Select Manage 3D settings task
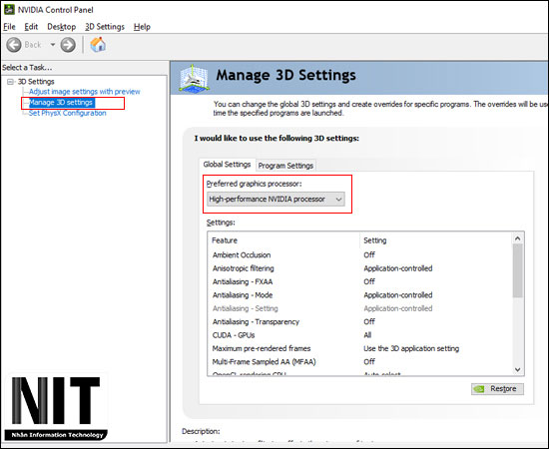This screenshot has width=549, height=449. (61, 103)
